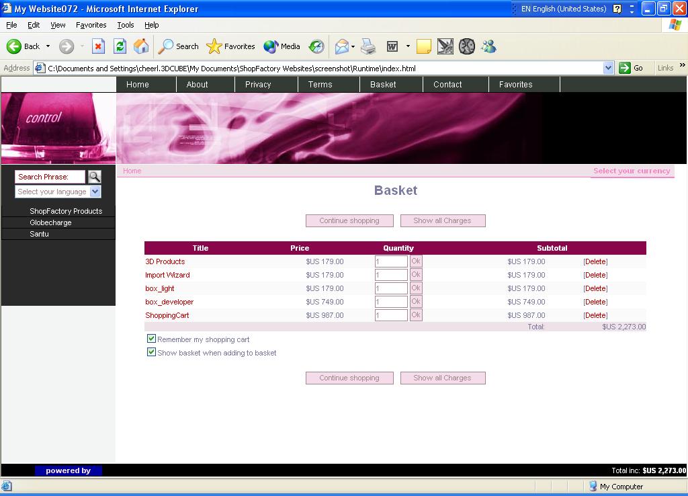The image size is (688, 496).
Task: Refresh the page with the Refresh icon
Action: [120, 46]
